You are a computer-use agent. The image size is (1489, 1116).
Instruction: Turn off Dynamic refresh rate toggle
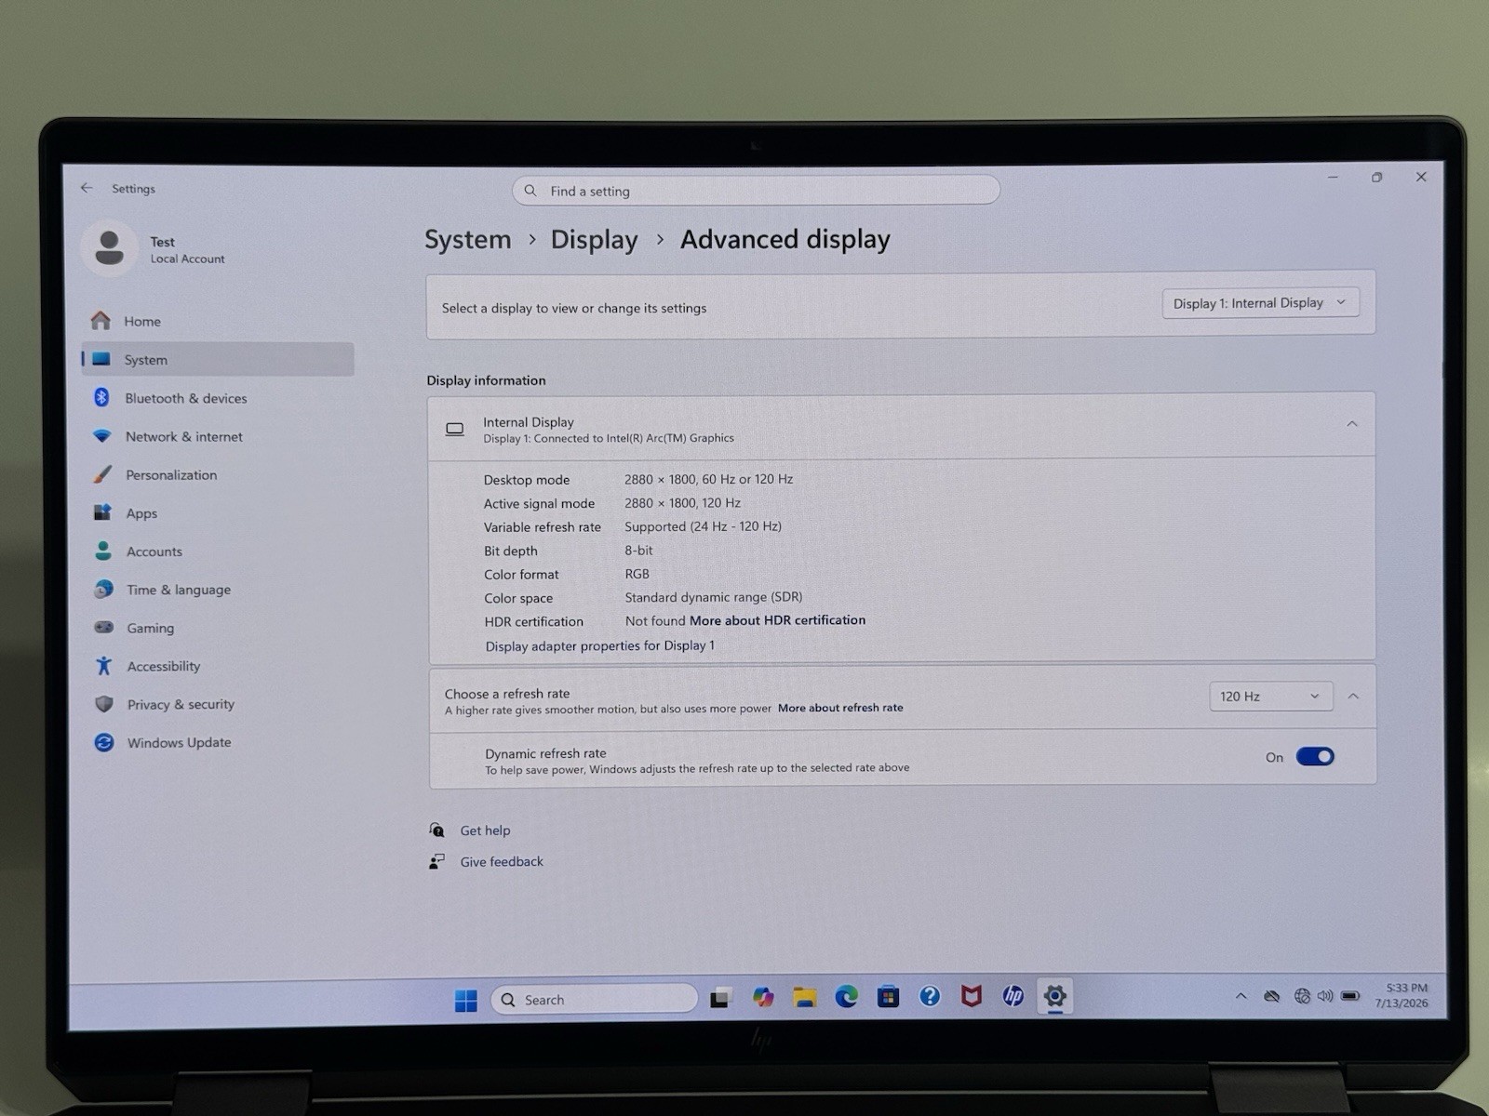coord(1315,757)
